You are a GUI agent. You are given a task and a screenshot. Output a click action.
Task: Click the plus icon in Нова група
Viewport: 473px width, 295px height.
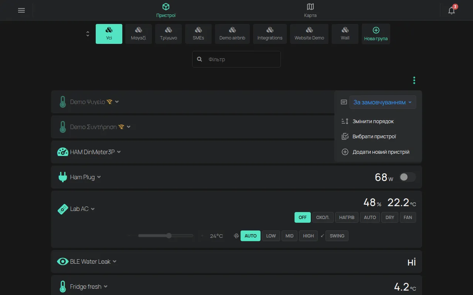(376, 30)
